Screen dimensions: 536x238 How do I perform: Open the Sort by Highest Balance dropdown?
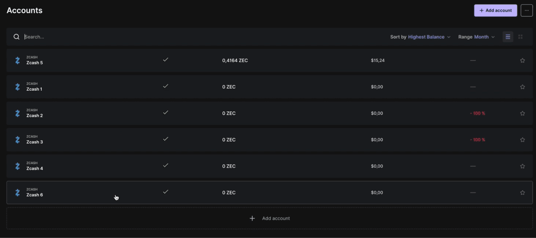point(420,37)
